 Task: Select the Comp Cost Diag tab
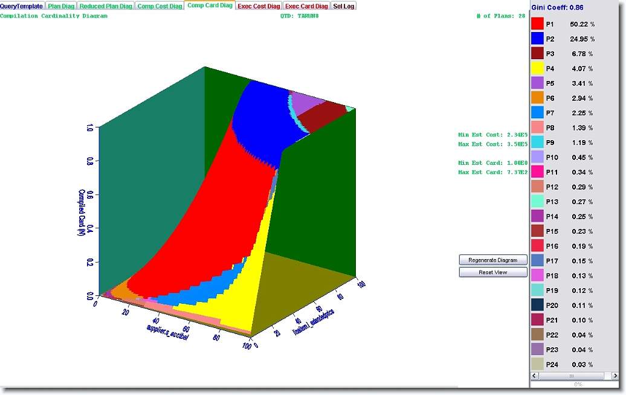point(160,6)
